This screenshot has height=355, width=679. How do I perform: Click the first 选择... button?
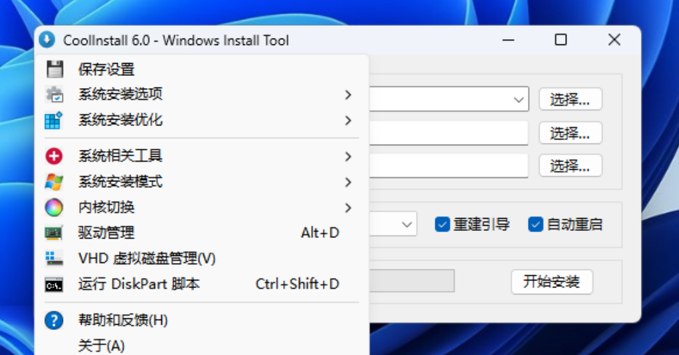click(570, 99)
